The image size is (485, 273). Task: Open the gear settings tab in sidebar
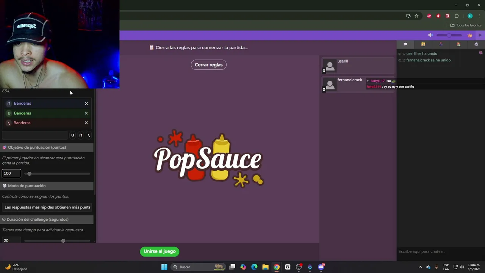click(x=476, y=44)
